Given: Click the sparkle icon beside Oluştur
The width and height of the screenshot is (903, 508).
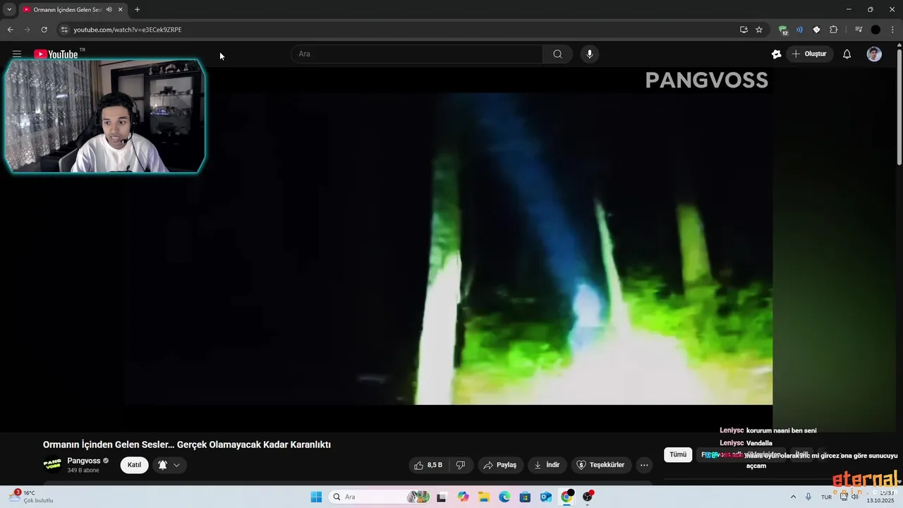Looking at the screenshot, I should click(777, 54).
